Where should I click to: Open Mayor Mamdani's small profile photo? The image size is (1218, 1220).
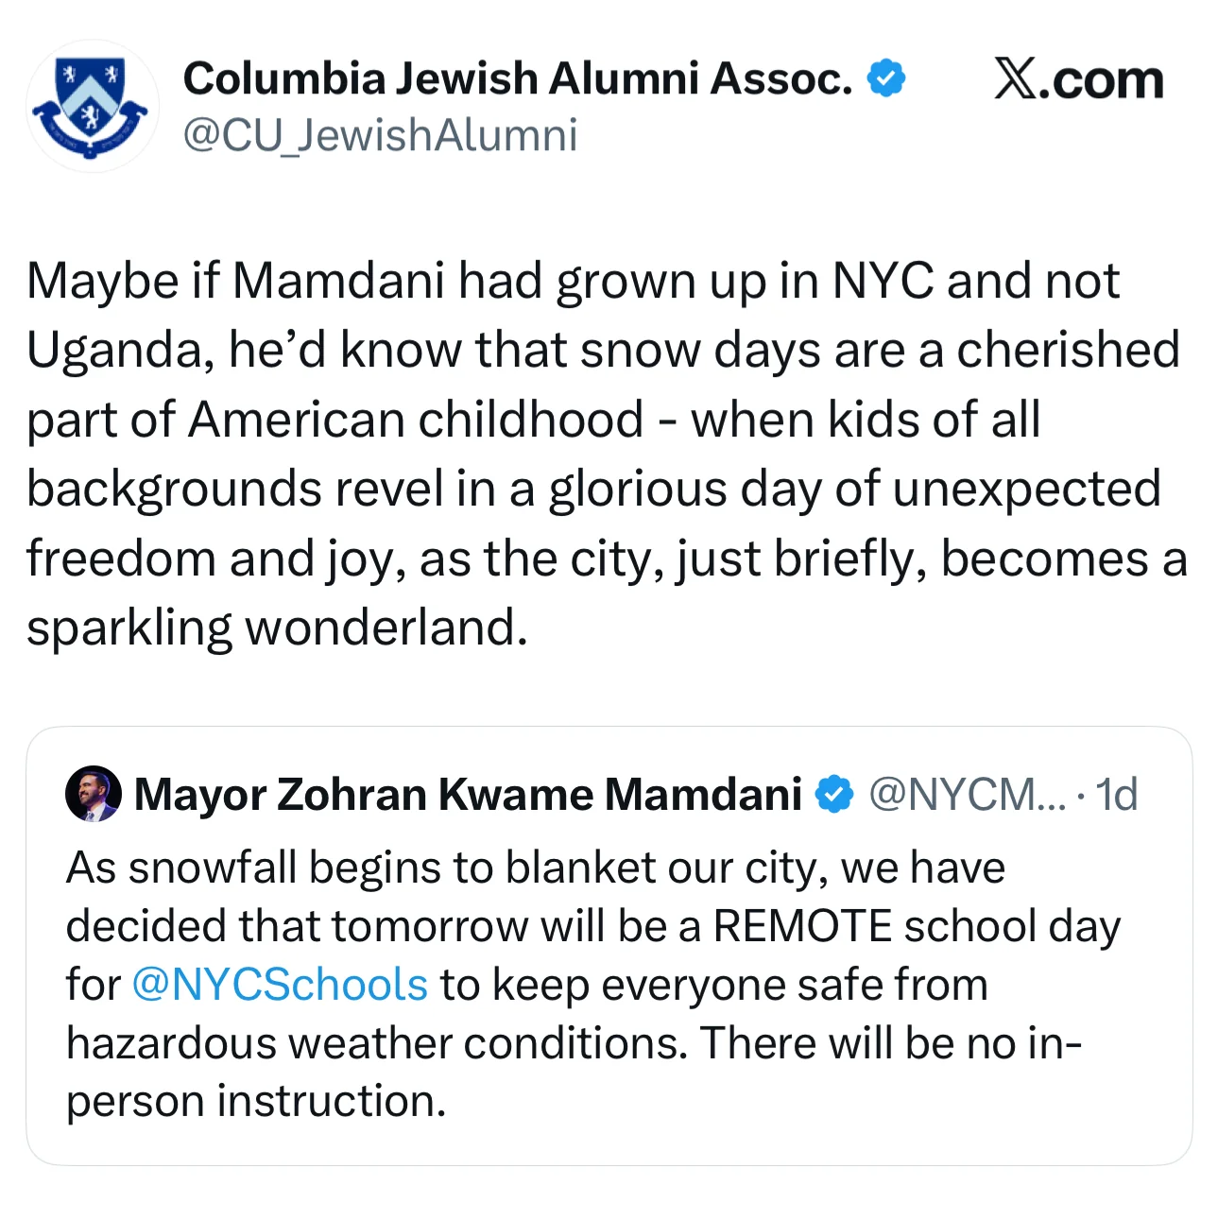(93, 794)
